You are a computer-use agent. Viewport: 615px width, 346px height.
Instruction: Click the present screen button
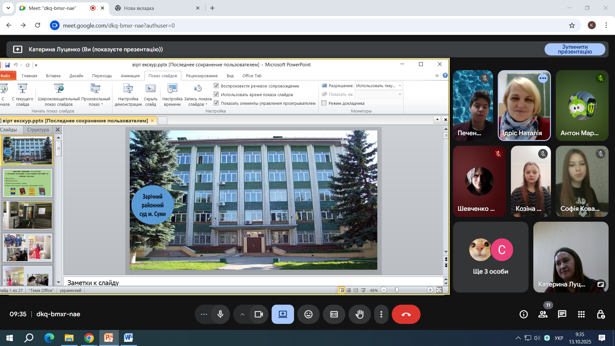[x=283, y=314]
